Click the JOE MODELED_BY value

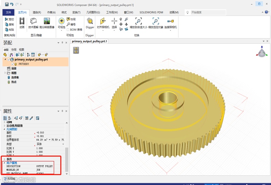pyautogui.click(x=38, y=170)
